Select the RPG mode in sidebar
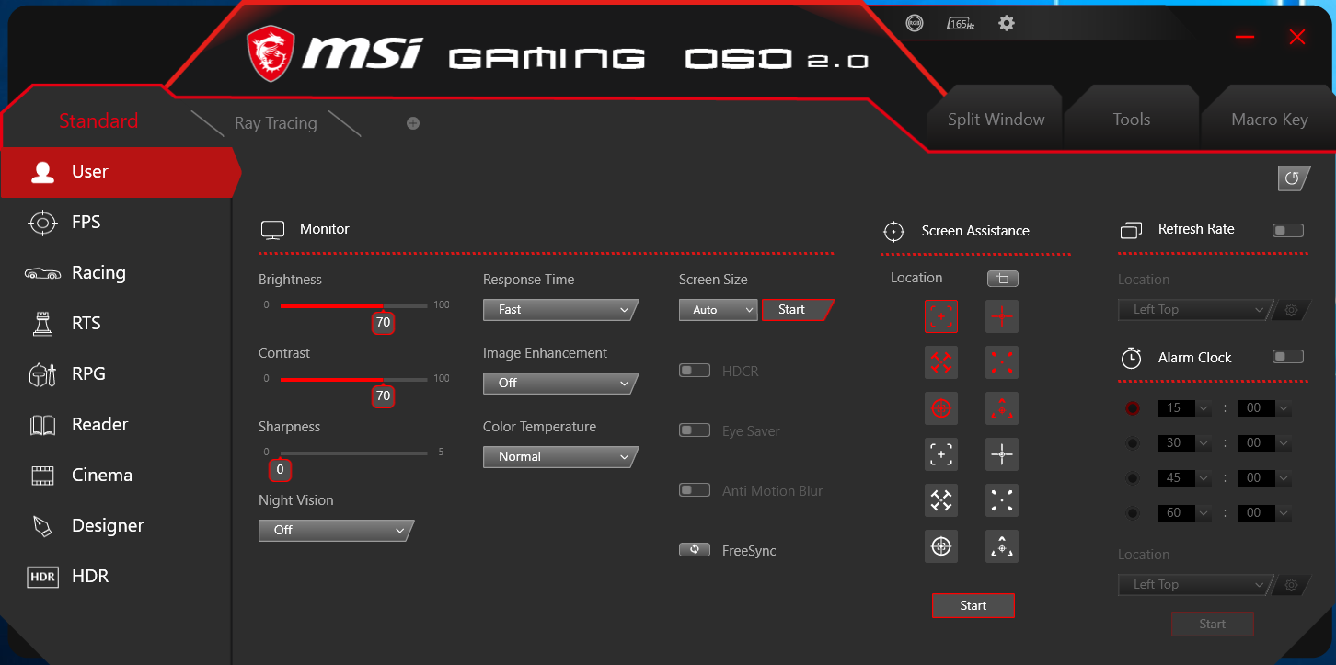Image resolution: width=1336 pixels, height=665 pixels. [x=115, y=374]
